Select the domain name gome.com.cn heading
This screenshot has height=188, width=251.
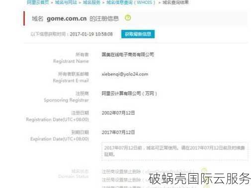(x=67, y=18)
